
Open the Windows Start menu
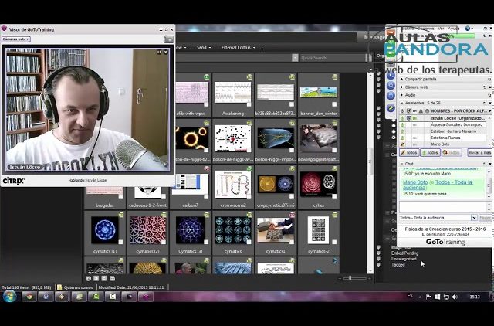(x=9, y=297)
